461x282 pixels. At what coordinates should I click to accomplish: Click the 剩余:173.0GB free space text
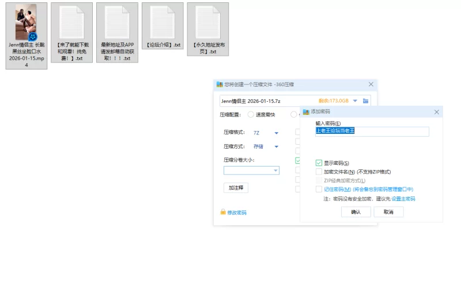(x=334, y=101)
